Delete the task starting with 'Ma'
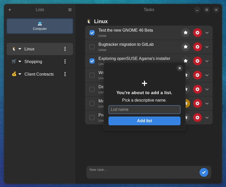 coord(197,103)
